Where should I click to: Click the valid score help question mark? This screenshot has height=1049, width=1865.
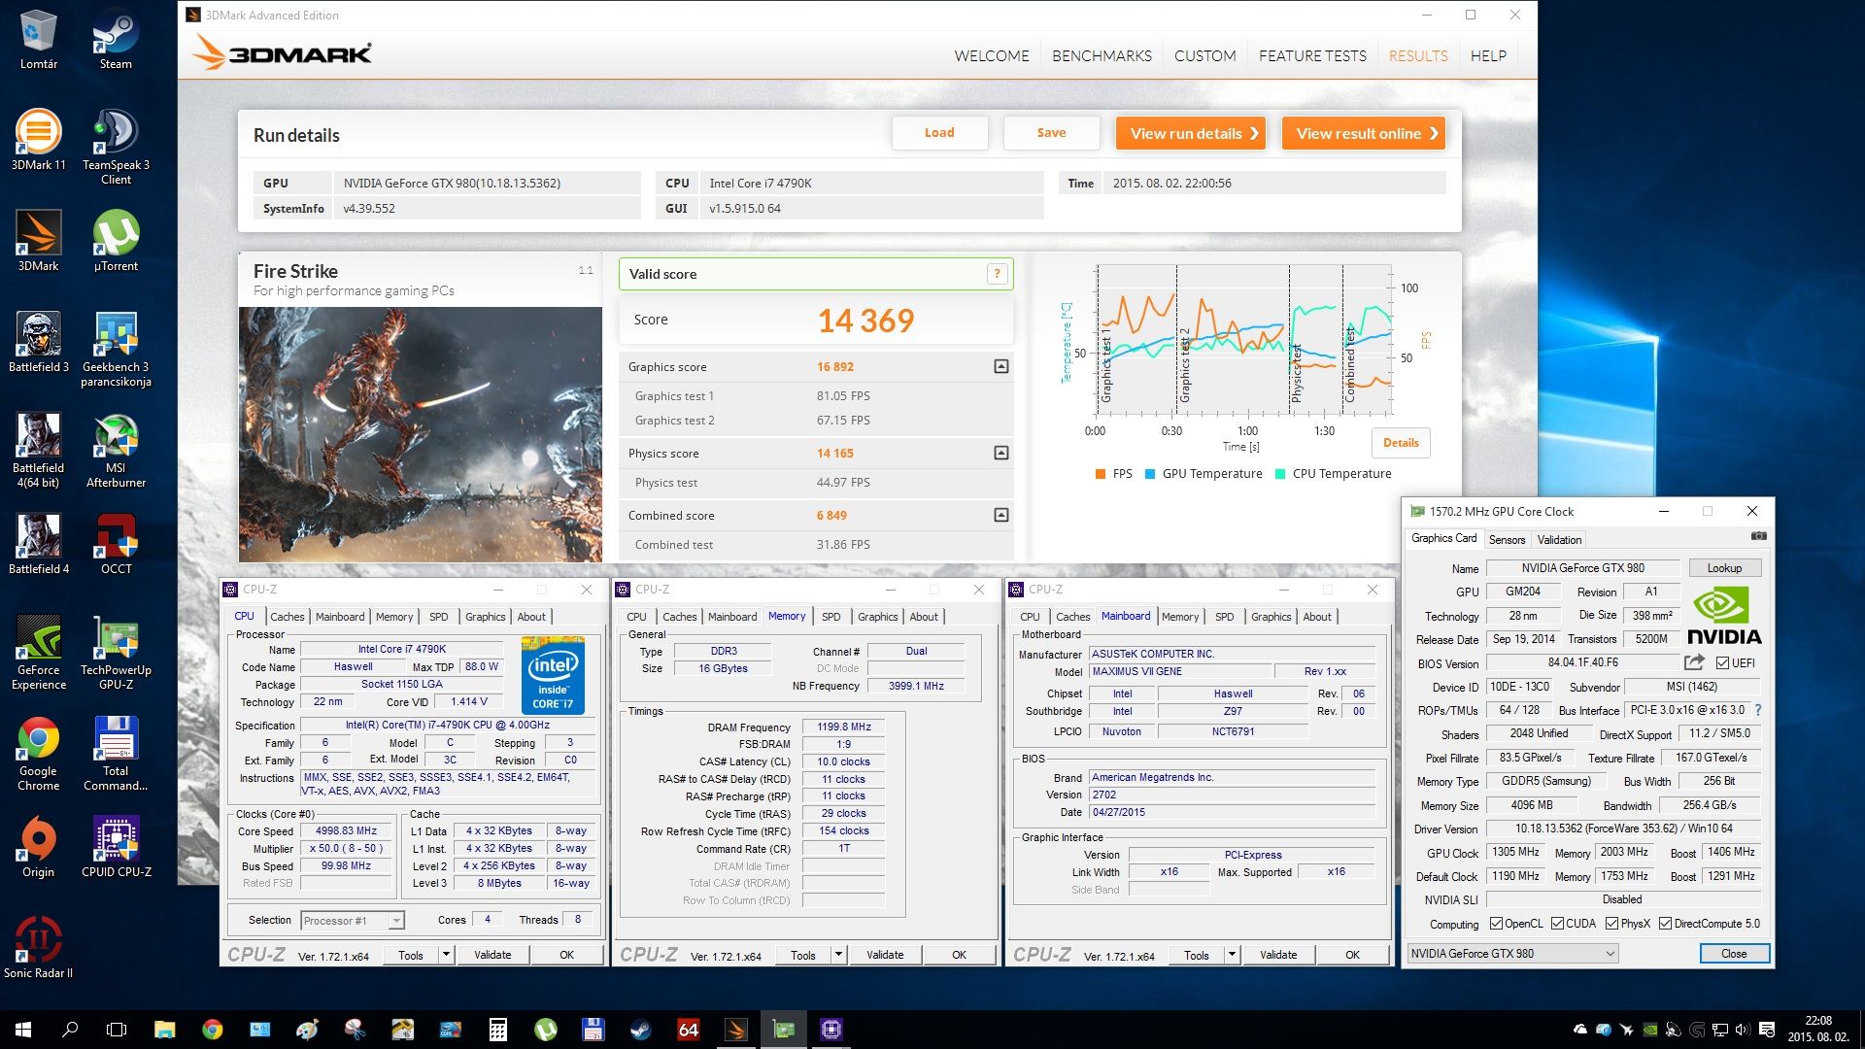[x=996, y=274]
